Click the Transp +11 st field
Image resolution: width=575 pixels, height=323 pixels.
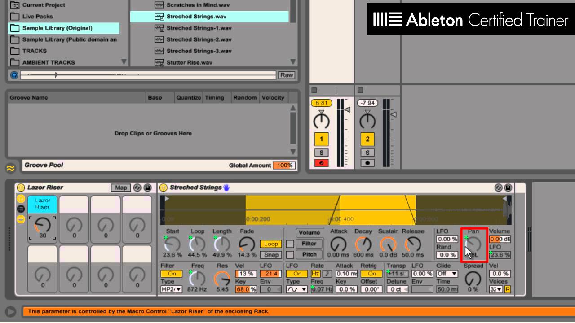[x=398, y=274]
